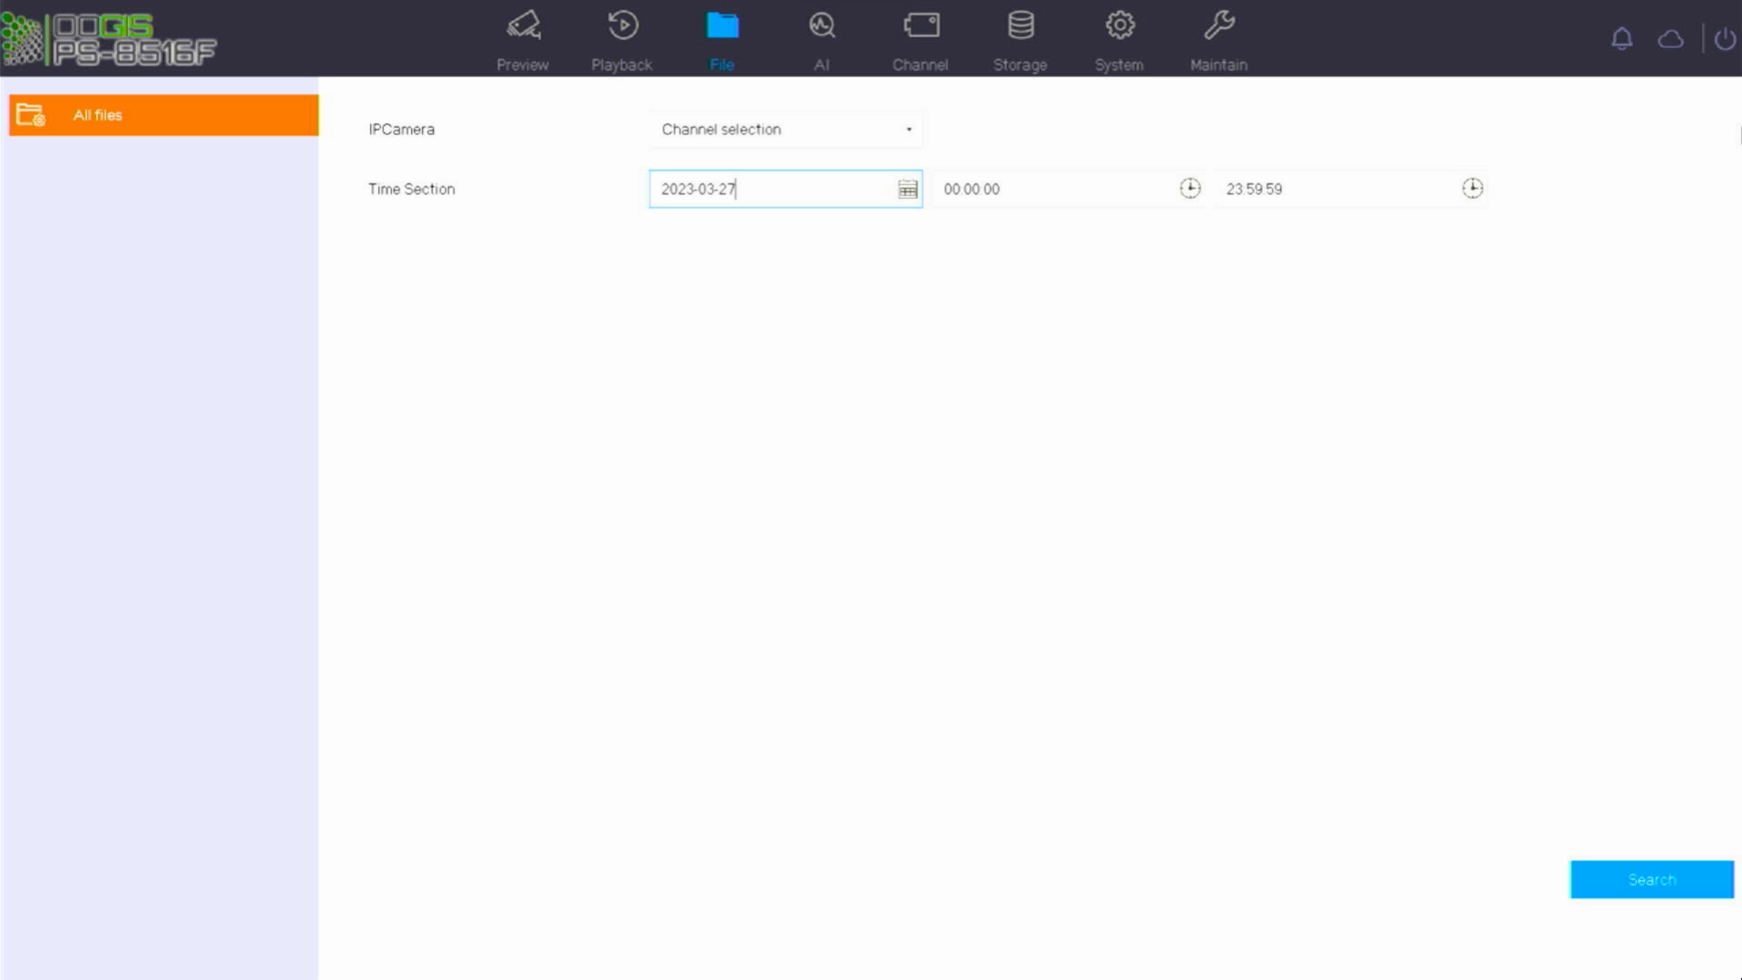Open the end time clock picker
This screenshot has width=1742, height=980.
pyautogui.click(x=1472, y=188)
